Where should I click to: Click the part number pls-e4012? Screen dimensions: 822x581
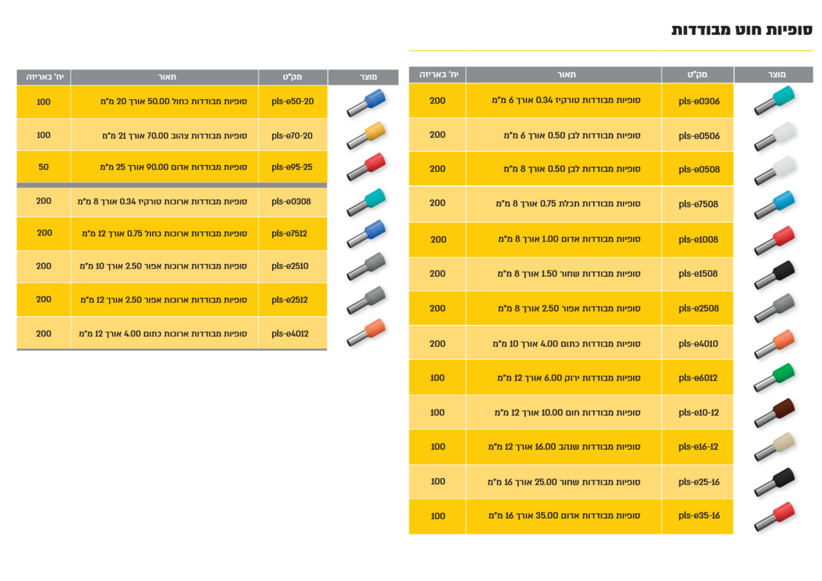tap(290, 334)
